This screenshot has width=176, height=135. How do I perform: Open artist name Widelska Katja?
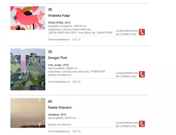pyautogui.click(x=59, y=16)
